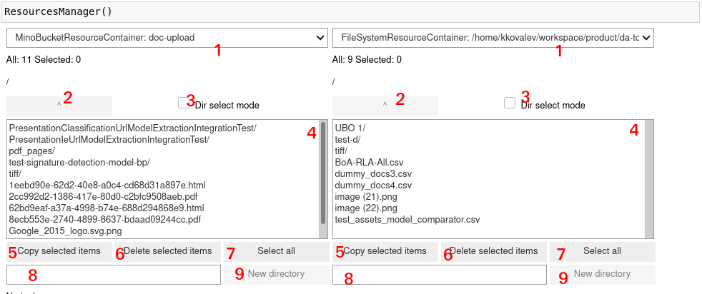
Task: Select 8ecb553e-2740-4899-8637-bdaad09244cc.pdf file
Action: point(105,220)
